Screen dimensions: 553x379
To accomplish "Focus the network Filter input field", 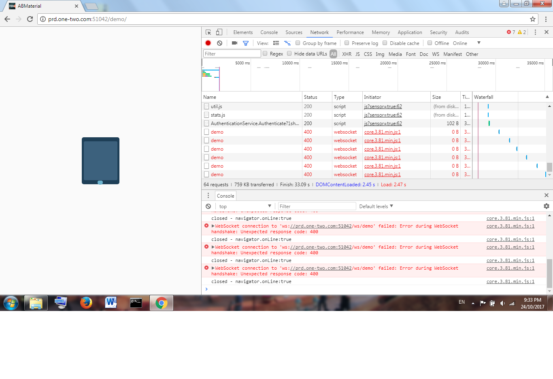I will click(232, 53).
